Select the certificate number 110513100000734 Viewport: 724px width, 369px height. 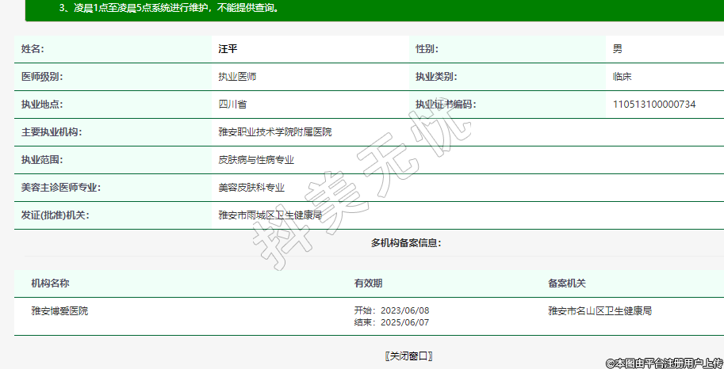point(654,105)
